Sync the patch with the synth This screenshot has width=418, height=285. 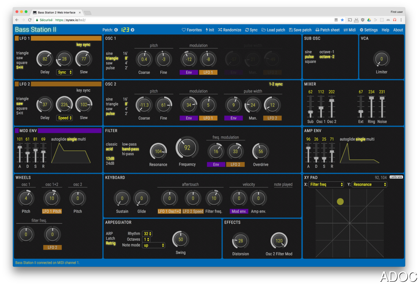point(252,30)
